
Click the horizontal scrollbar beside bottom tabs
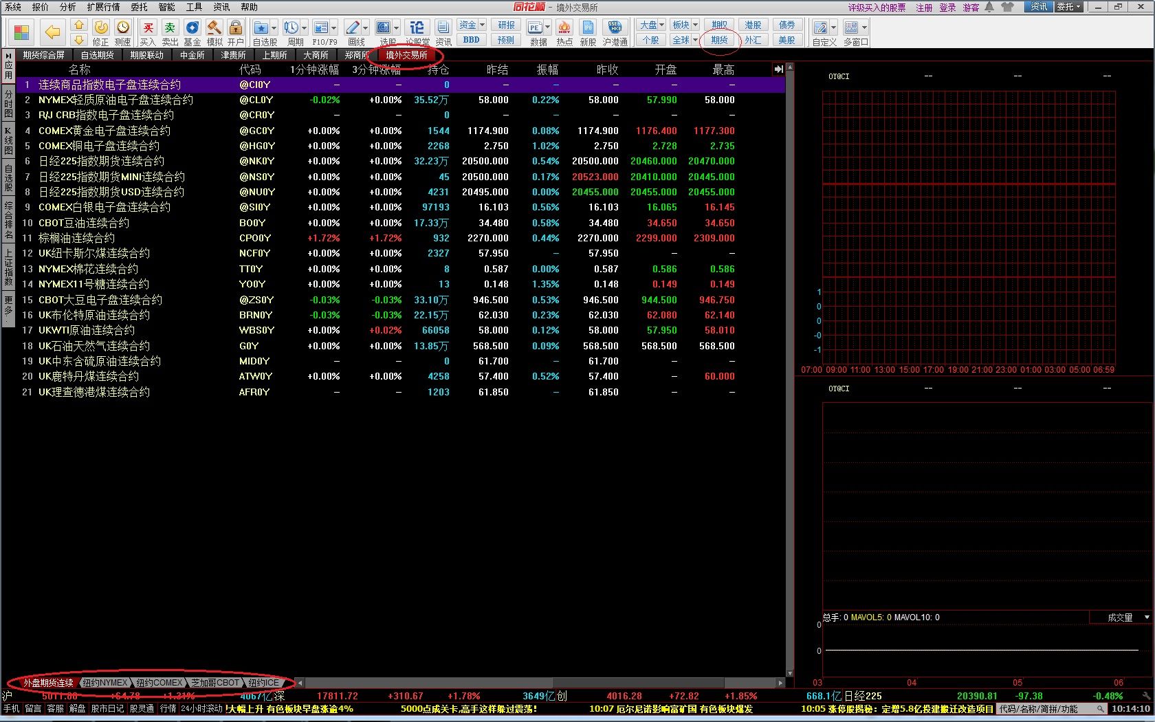coord(540,683)
